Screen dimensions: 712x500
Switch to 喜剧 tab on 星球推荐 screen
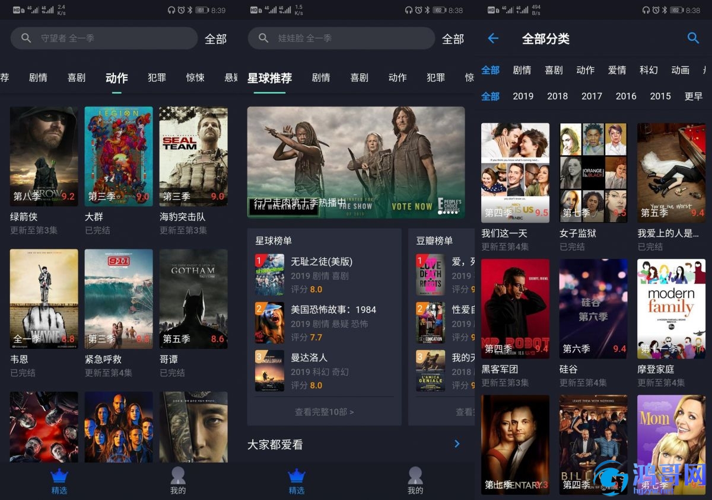tap(360, 78)
